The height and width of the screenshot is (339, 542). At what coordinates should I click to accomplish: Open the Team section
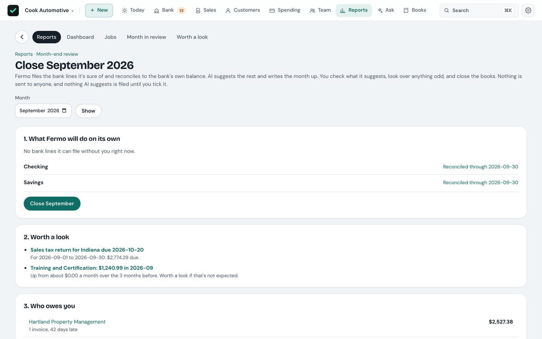point(320,11)
